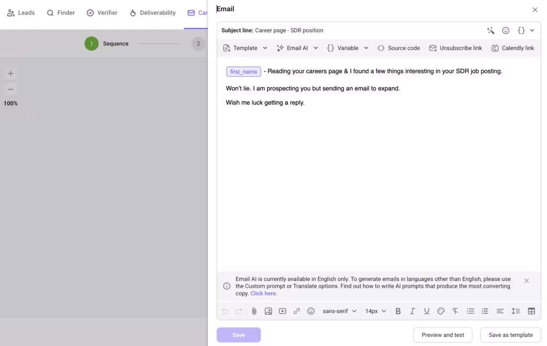
Task: Click the clear formatting icon
Action: (455, 311)
